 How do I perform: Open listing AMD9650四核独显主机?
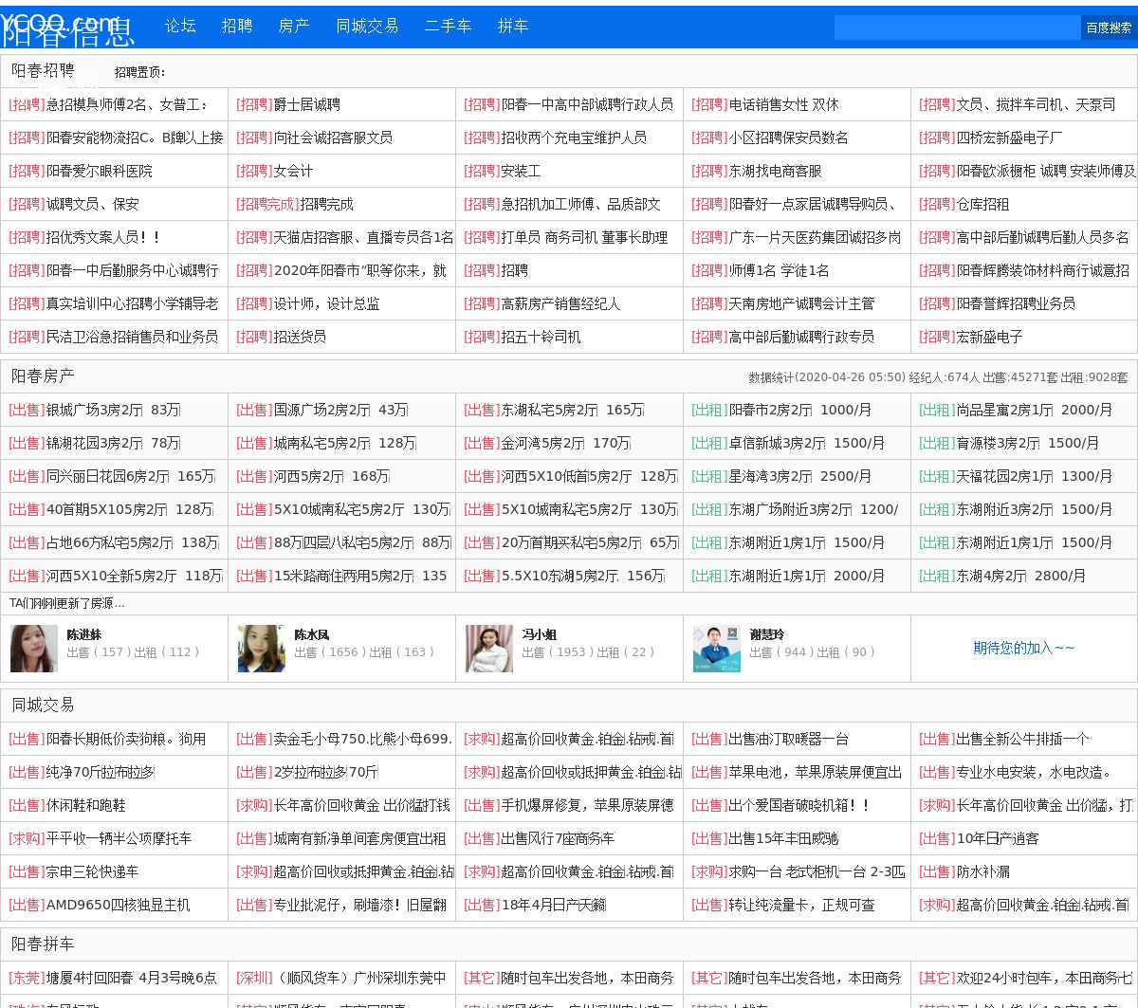118,906
